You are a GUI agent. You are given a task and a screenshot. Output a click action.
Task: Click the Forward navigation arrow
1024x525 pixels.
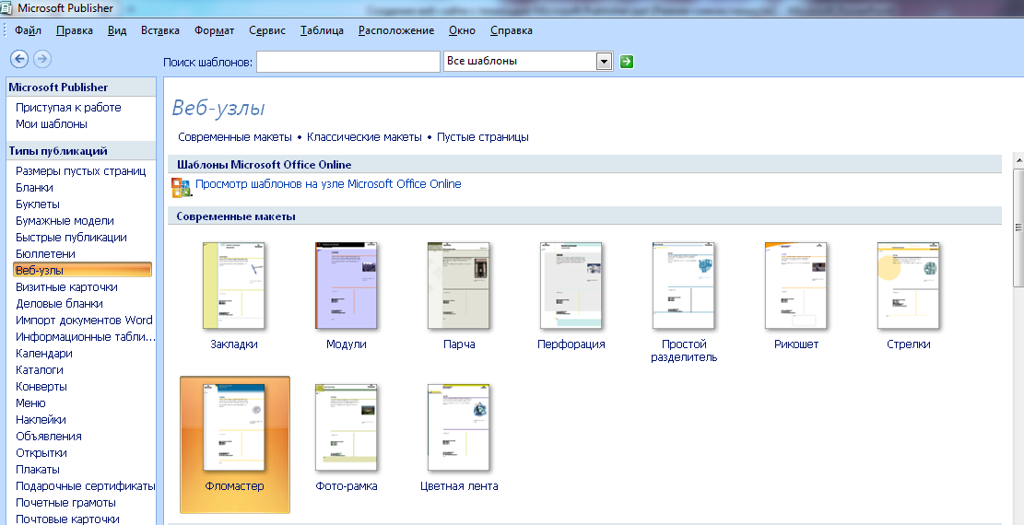(41, 59)
